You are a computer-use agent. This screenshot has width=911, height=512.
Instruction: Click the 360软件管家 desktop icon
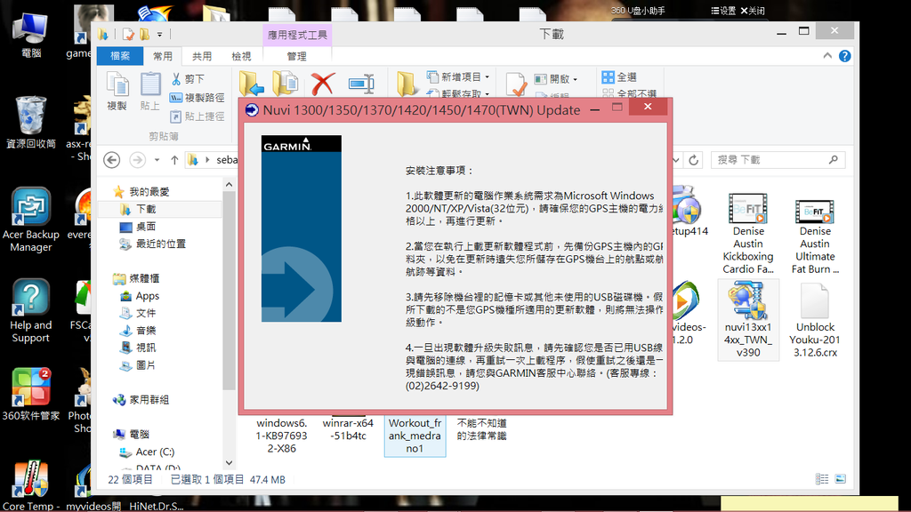(x=31, y=394)
